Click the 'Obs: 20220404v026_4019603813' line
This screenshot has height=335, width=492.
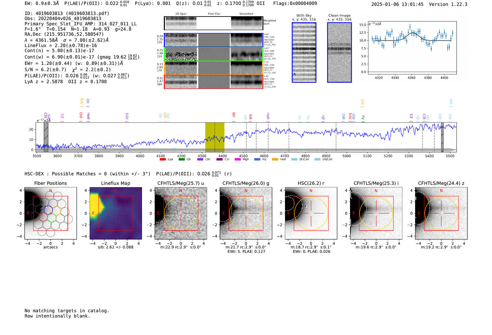tap(63, 19)
